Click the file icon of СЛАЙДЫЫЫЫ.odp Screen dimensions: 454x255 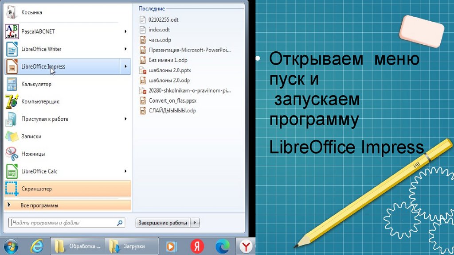pyautogui.click(x=142, y=111)
